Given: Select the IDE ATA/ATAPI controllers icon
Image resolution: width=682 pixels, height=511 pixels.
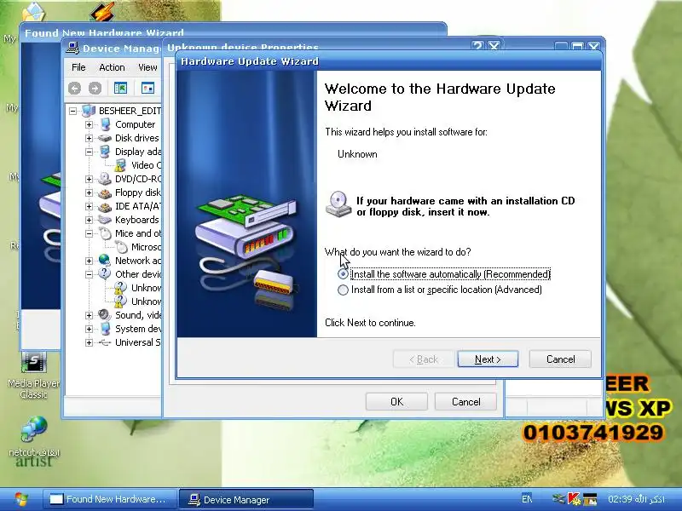Looking at the screenshot, I should (105, 206).
